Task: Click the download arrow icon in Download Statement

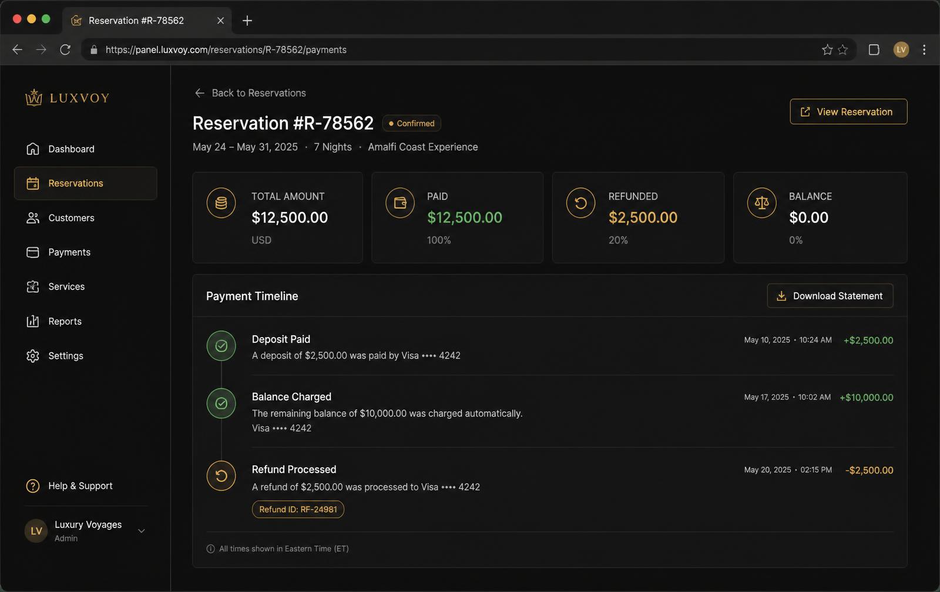Action: point(781,296)
